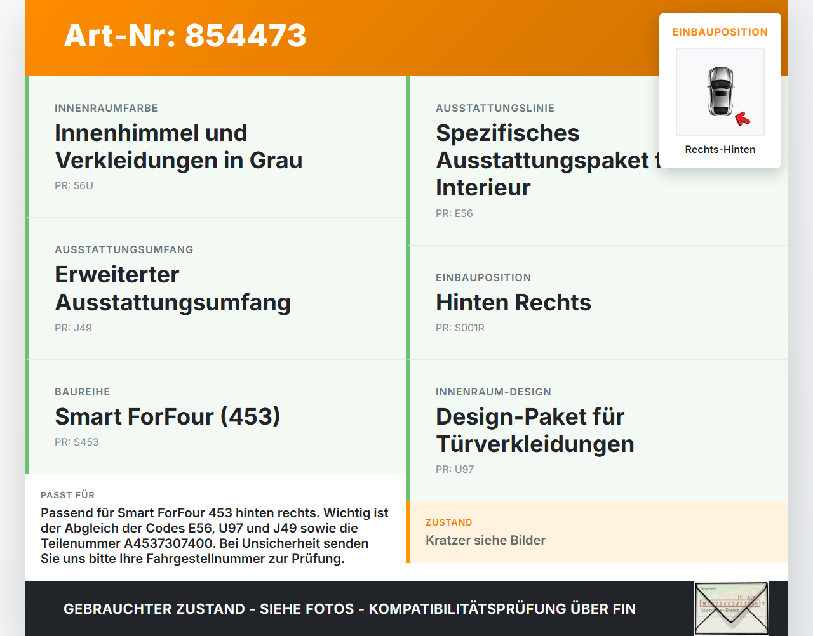Click the AUSSTATTUNGSUMFANG label
This screenshot has width=813, height=636.
(124, 249)
